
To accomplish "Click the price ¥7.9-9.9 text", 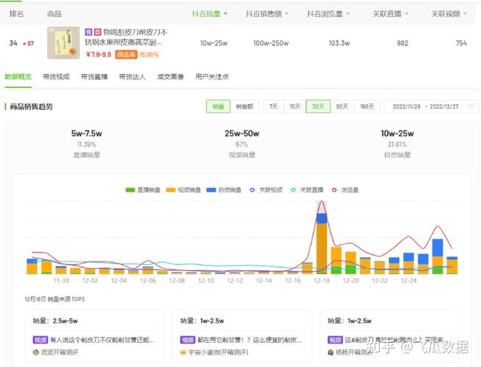I will click(x=98, y=54).
